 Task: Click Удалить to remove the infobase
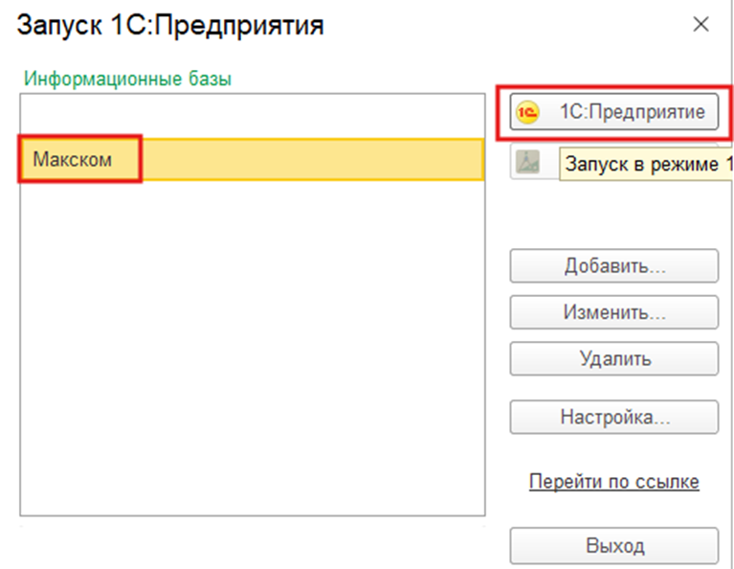click(x=613, y=358)
